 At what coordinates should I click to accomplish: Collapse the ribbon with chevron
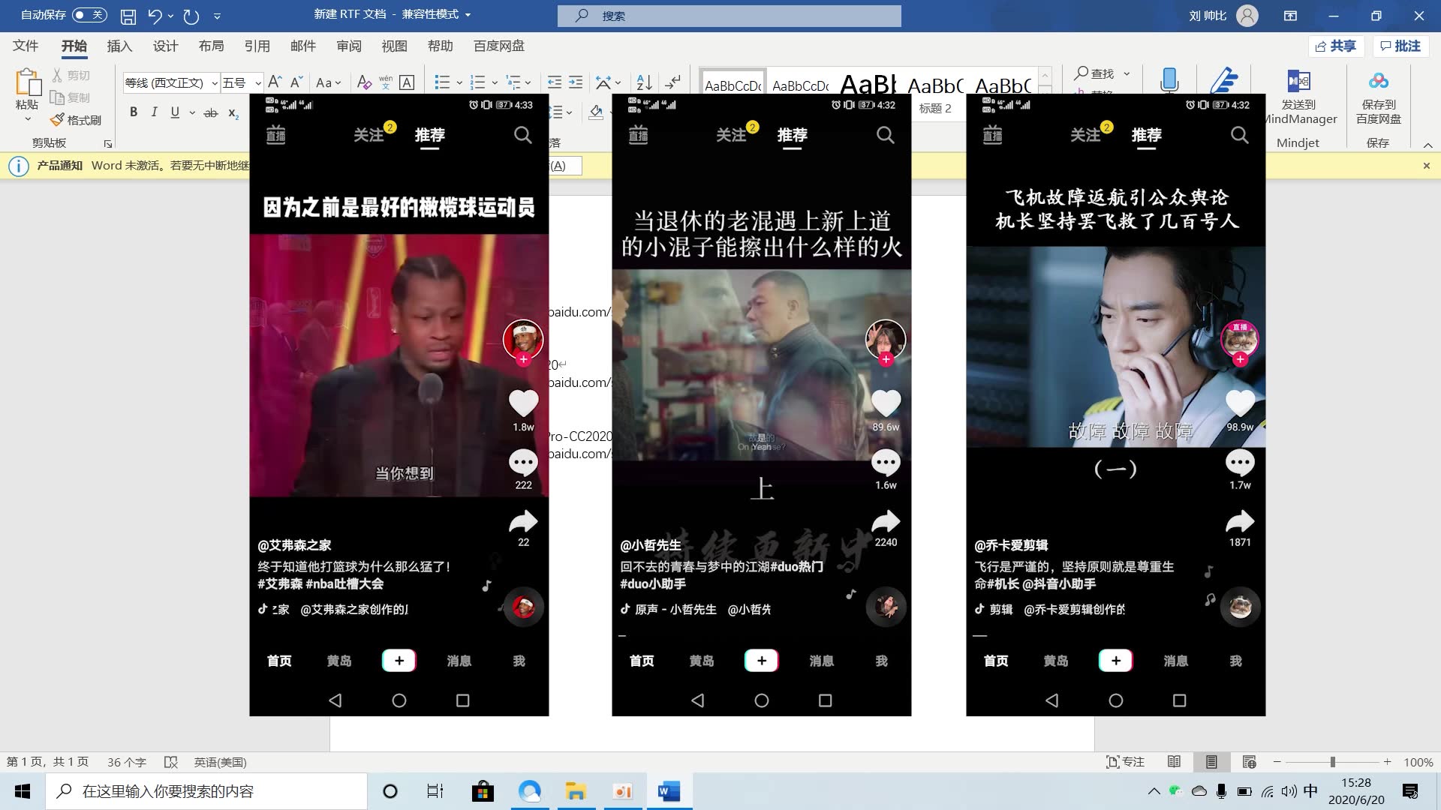coord(1427,145)
